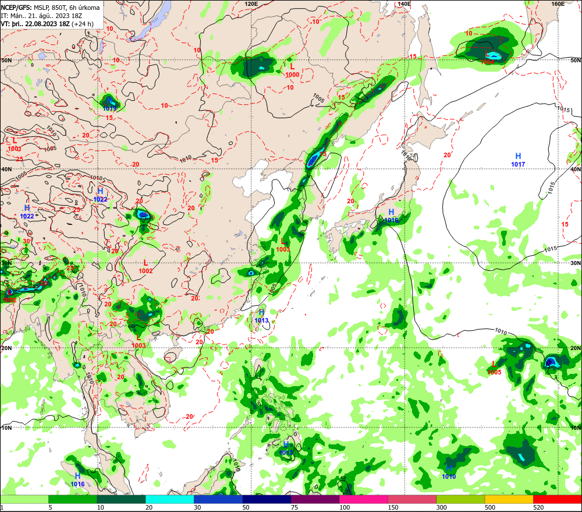Click the L 1003 low near Vietnam coast
The image size is (582, 512).
point(139,341)
